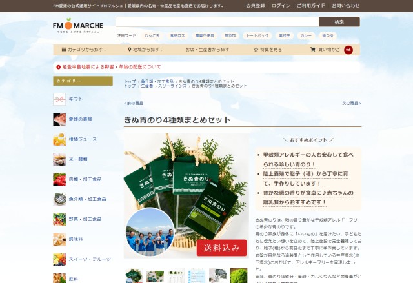
Task: Click the red cart item count badge
Action: (x=348, y=50)
